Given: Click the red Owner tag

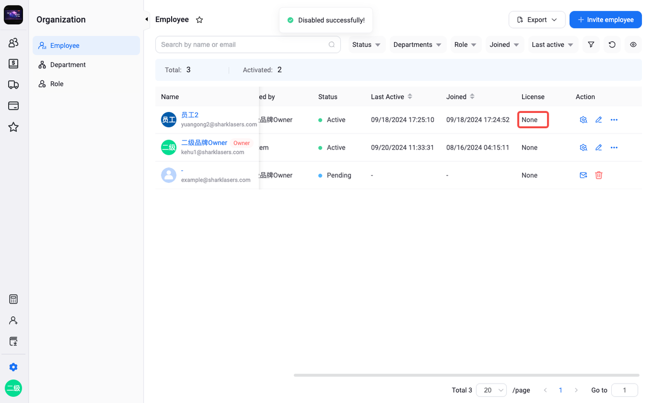Looking at the screenshot, I should (x=241, y=143).
